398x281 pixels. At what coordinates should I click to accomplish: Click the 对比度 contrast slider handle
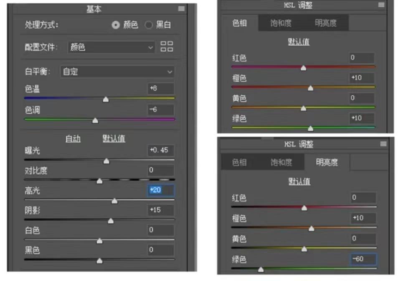(x=99, y=181)
